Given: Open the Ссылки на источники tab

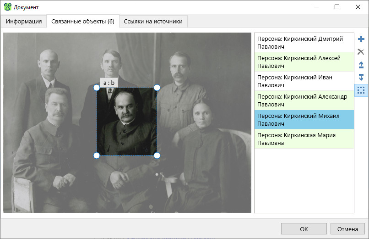Looking at the screenshot, I should 153,22.
